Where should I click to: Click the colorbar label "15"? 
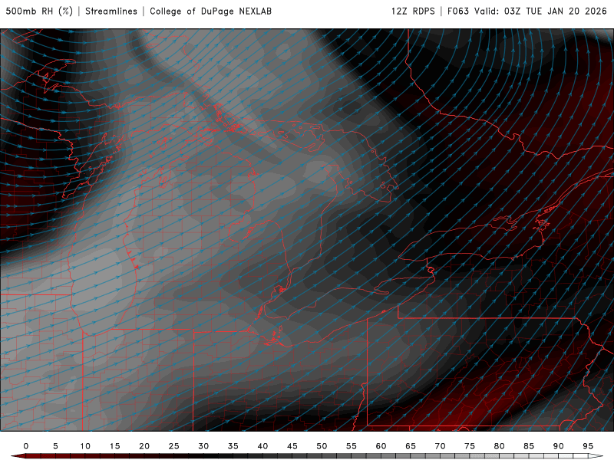pos(114,446)
